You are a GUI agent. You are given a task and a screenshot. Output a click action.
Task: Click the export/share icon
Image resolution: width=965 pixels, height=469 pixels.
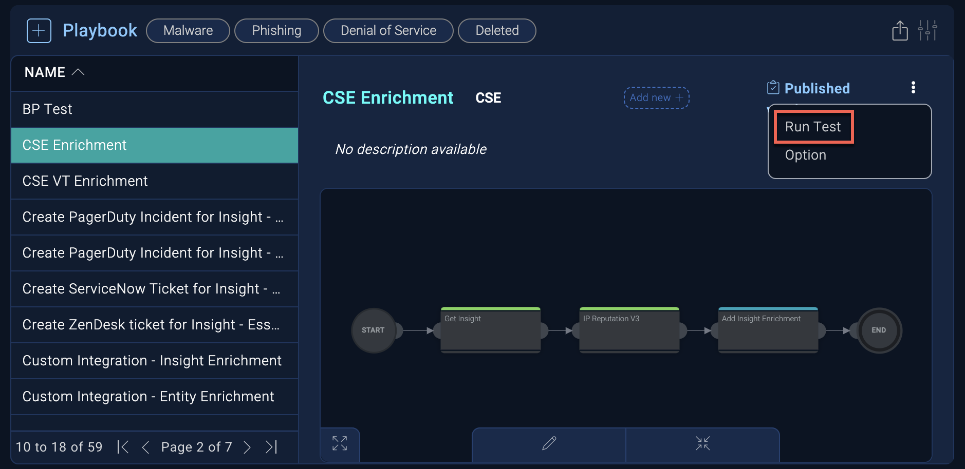coord(900,31)
